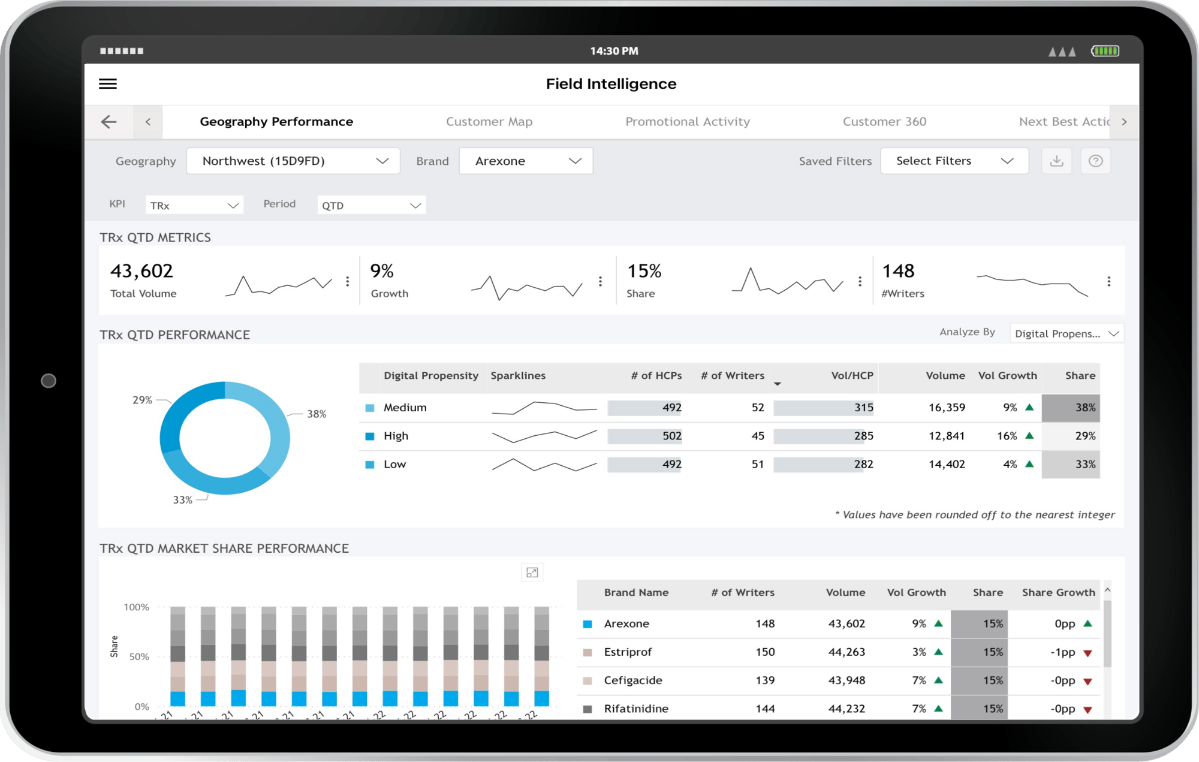1199x762 pixels.
Task: Click the green growth arrow in Low row
Action: pos(1029,464)
